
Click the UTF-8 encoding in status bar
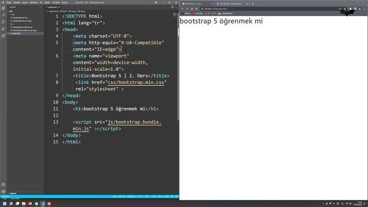(x=140, y=197)
